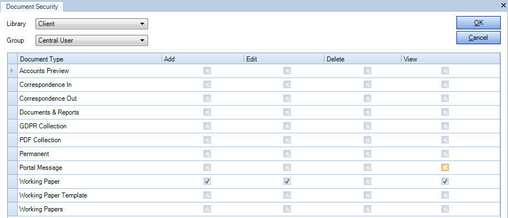The width and height of the screenshot is (508, 218).
Task: Enable Edit for Documents & Reports
Action: point(287,112)
